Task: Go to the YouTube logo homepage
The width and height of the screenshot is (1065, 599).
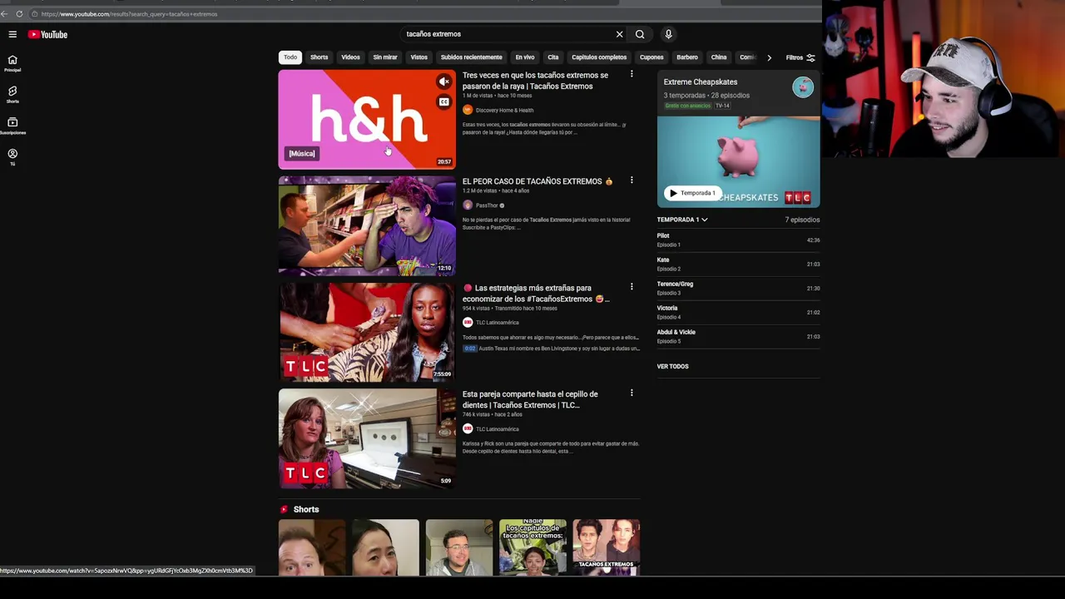Action: pos(47,34)
